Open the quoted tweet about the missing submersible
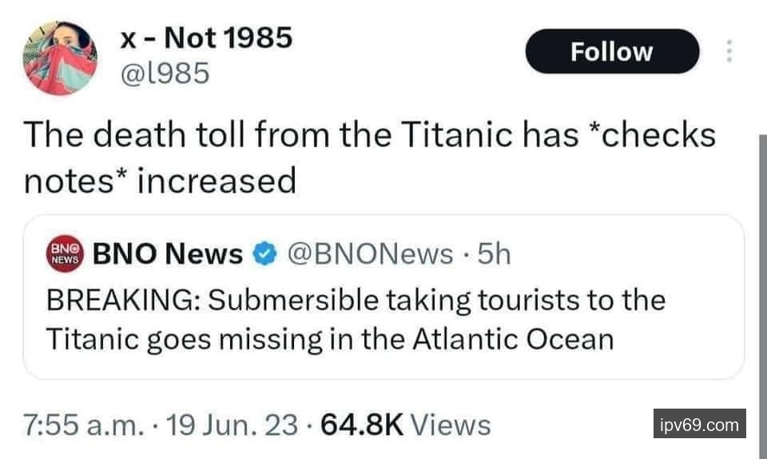 383,320
